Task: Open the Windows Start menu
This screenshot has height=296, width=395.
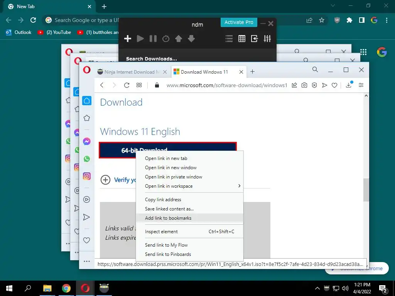Action: (9, 288)
